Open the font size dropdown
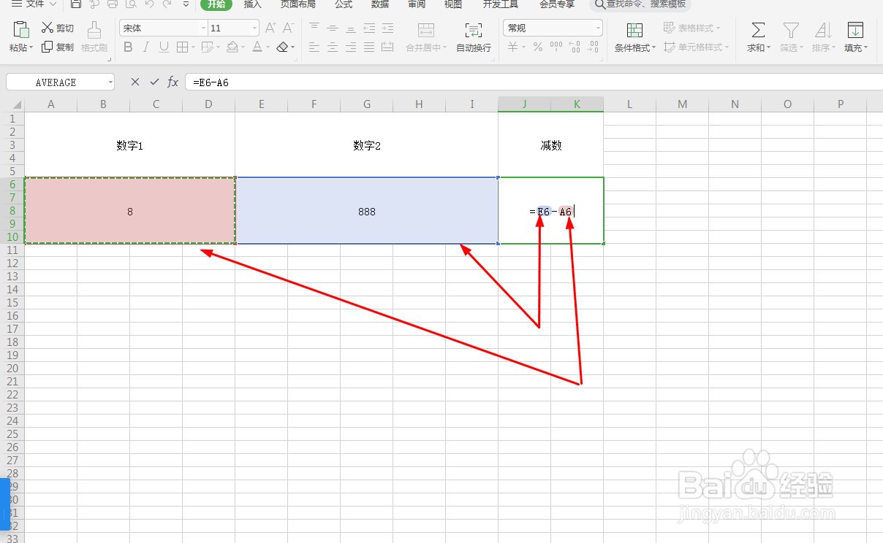Image resolution: width=883 pixels, height=543 pixels. coord(254,28)
